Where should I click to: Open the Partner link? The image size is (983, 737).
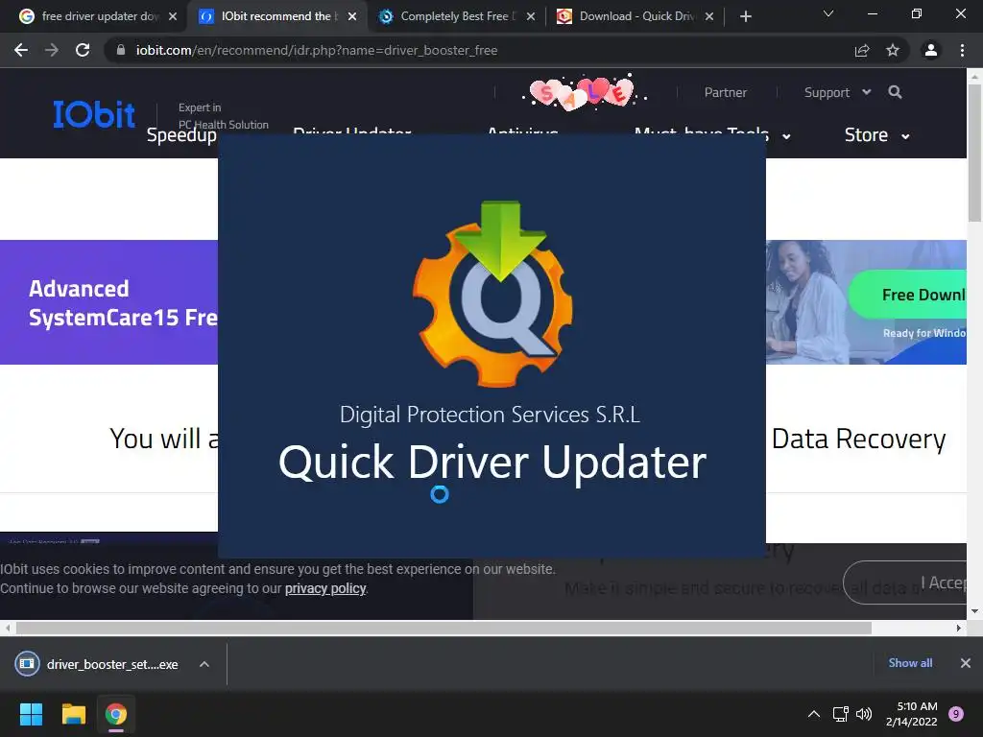tap(726, 92)
